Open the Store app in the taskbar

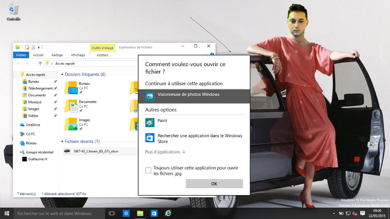coord(154,213)
